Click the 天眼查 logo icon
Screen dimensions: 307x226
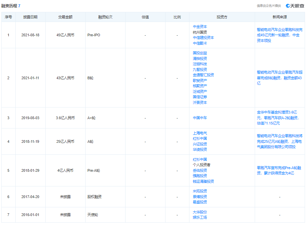(288, 6)
